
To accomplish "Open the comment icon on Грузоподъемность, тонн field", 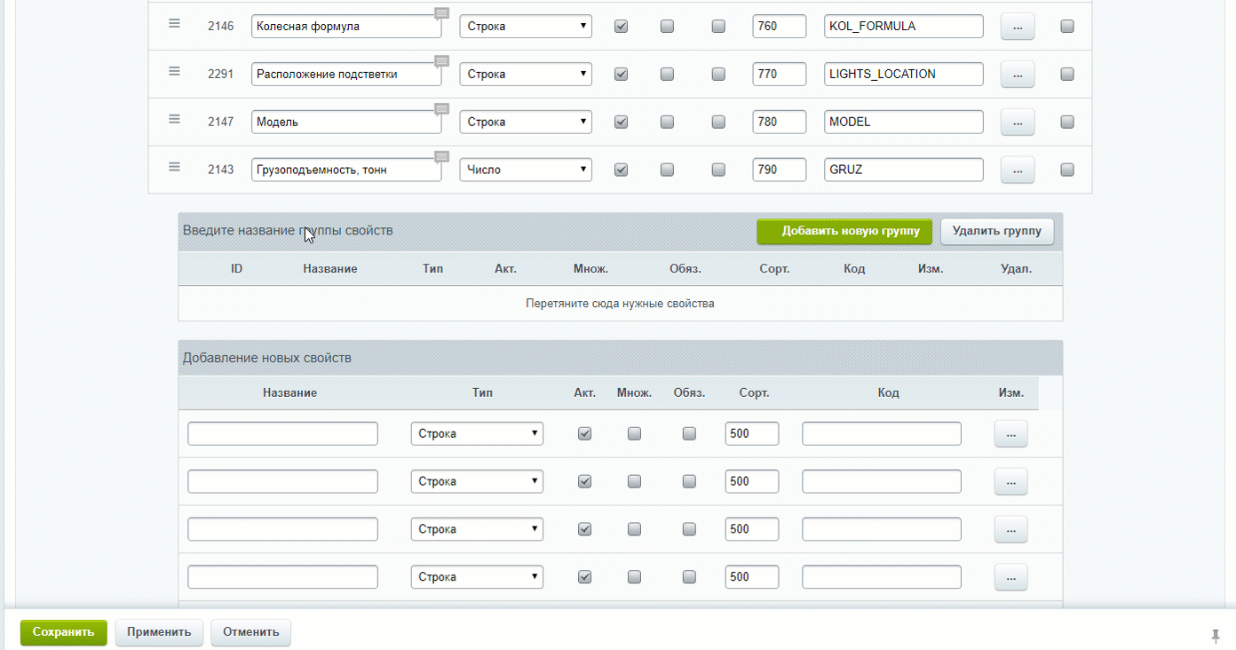I will (441, 157).
